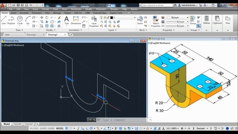Click the Copy tool in Modify panel
This screenshot has height=134, width=238.
pos(42,22)
